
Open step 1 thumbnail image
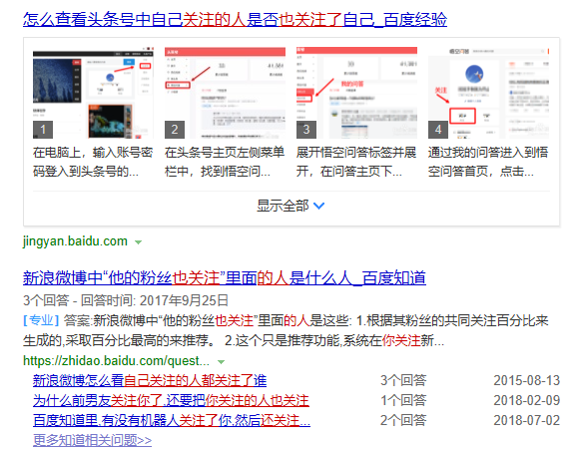pyautogui.click(x=93, y=93)
